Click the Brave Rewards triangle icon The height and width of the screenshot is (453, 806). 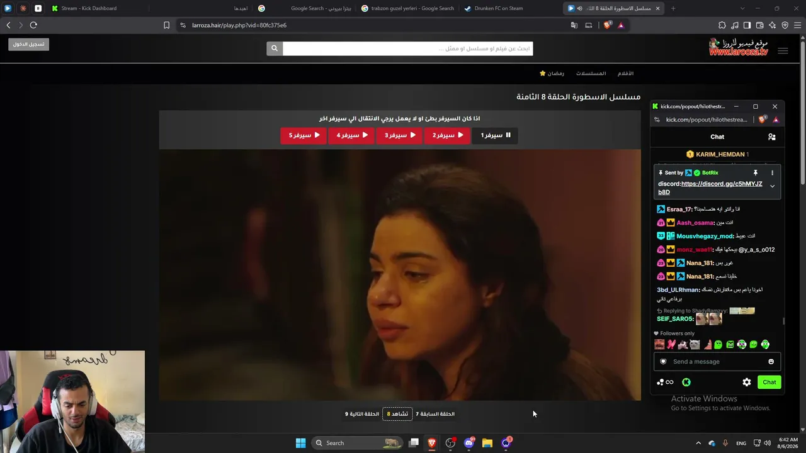[621, 25]
